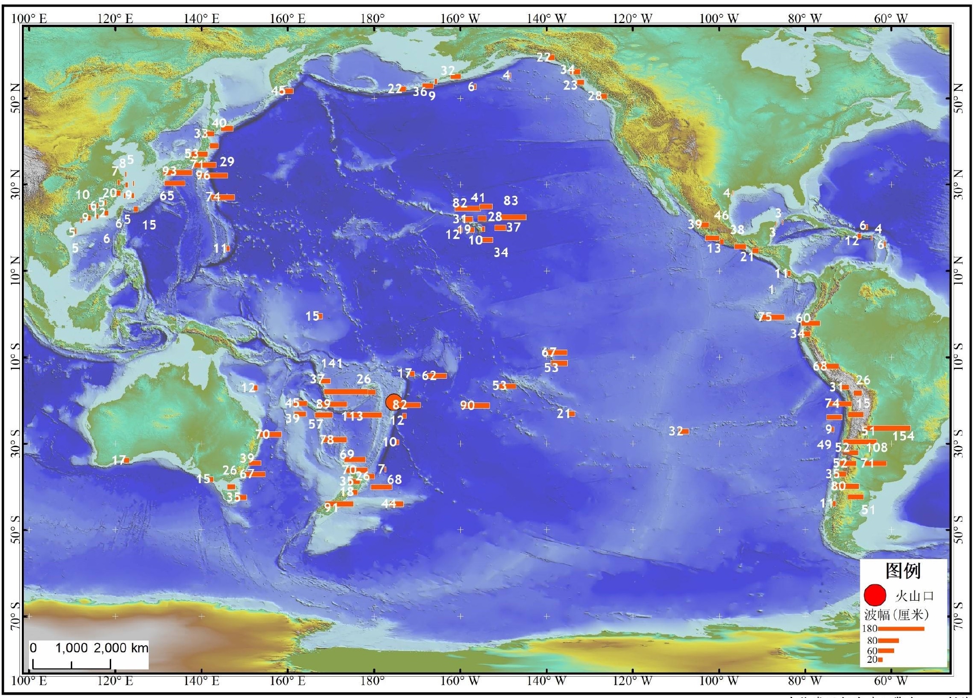Click the wave bar labeled 96 near Japan
The image size is (973, 698).
[218, 175]
